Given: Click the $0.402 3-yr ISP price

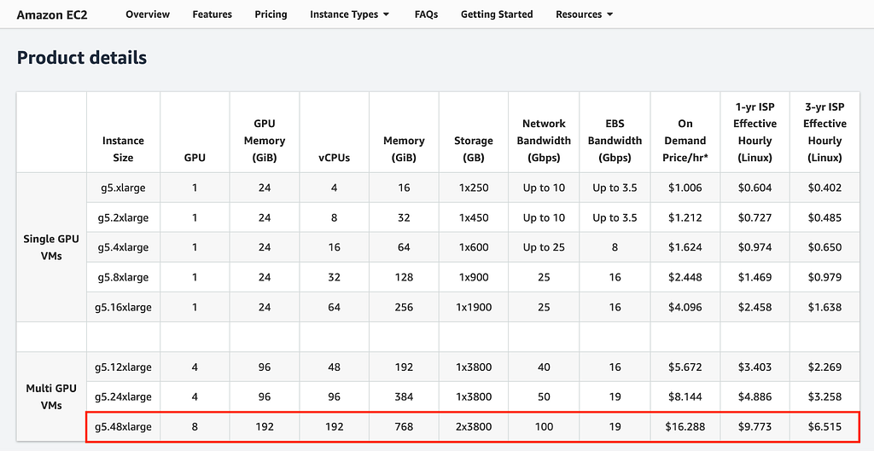Looking at the screenshot, I should 825,188.
